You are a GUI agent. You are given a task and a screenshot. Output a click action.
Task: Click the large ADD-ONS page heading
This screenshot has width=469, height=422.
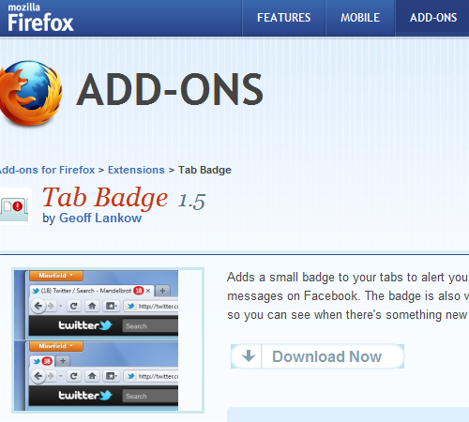(x=170, y=90)
